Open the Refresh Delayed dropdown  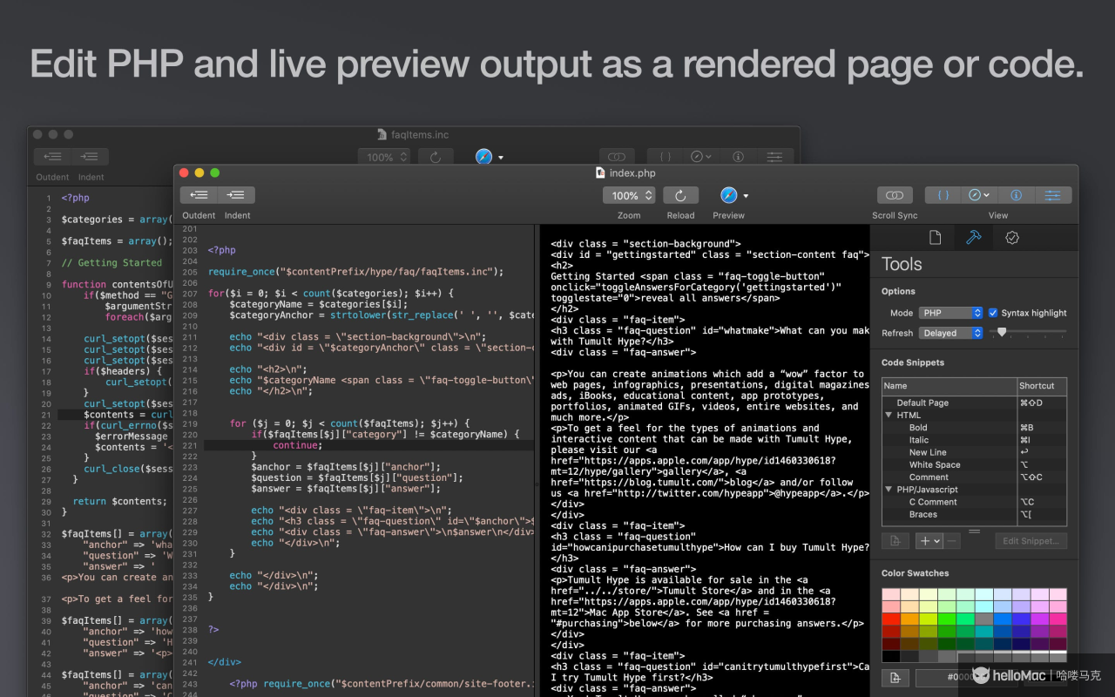click(x=950, y=333)
